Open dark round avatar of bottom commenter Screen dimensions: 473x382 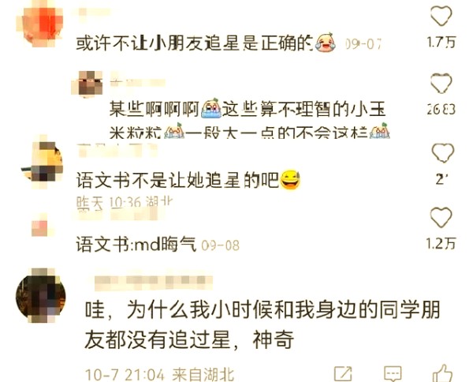41,295
